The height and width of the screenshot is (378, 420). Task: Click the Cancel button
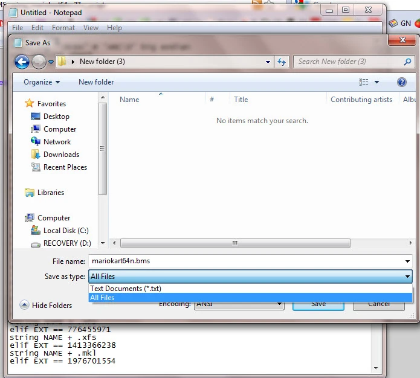(x=378, y=305)
